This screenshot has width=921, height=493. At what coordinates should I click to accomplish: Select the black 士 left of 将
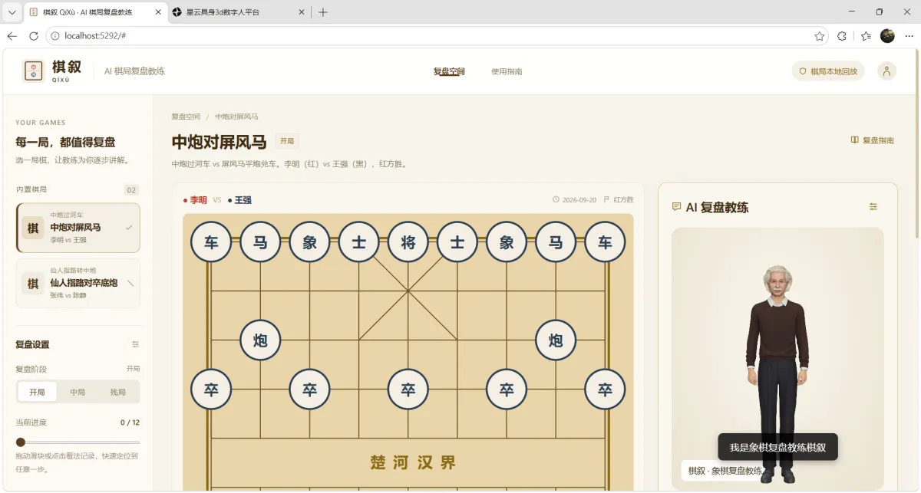[359, 242]
